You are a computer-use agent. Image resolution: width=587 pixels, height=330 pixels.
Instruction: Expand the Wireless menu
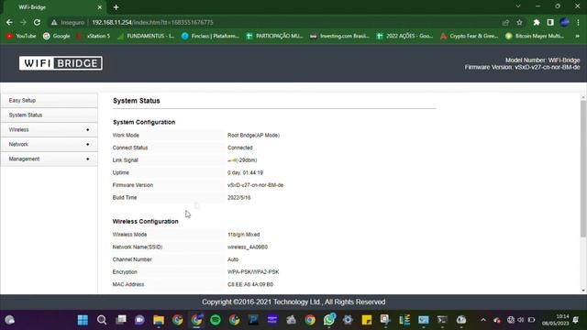(49, 130)
